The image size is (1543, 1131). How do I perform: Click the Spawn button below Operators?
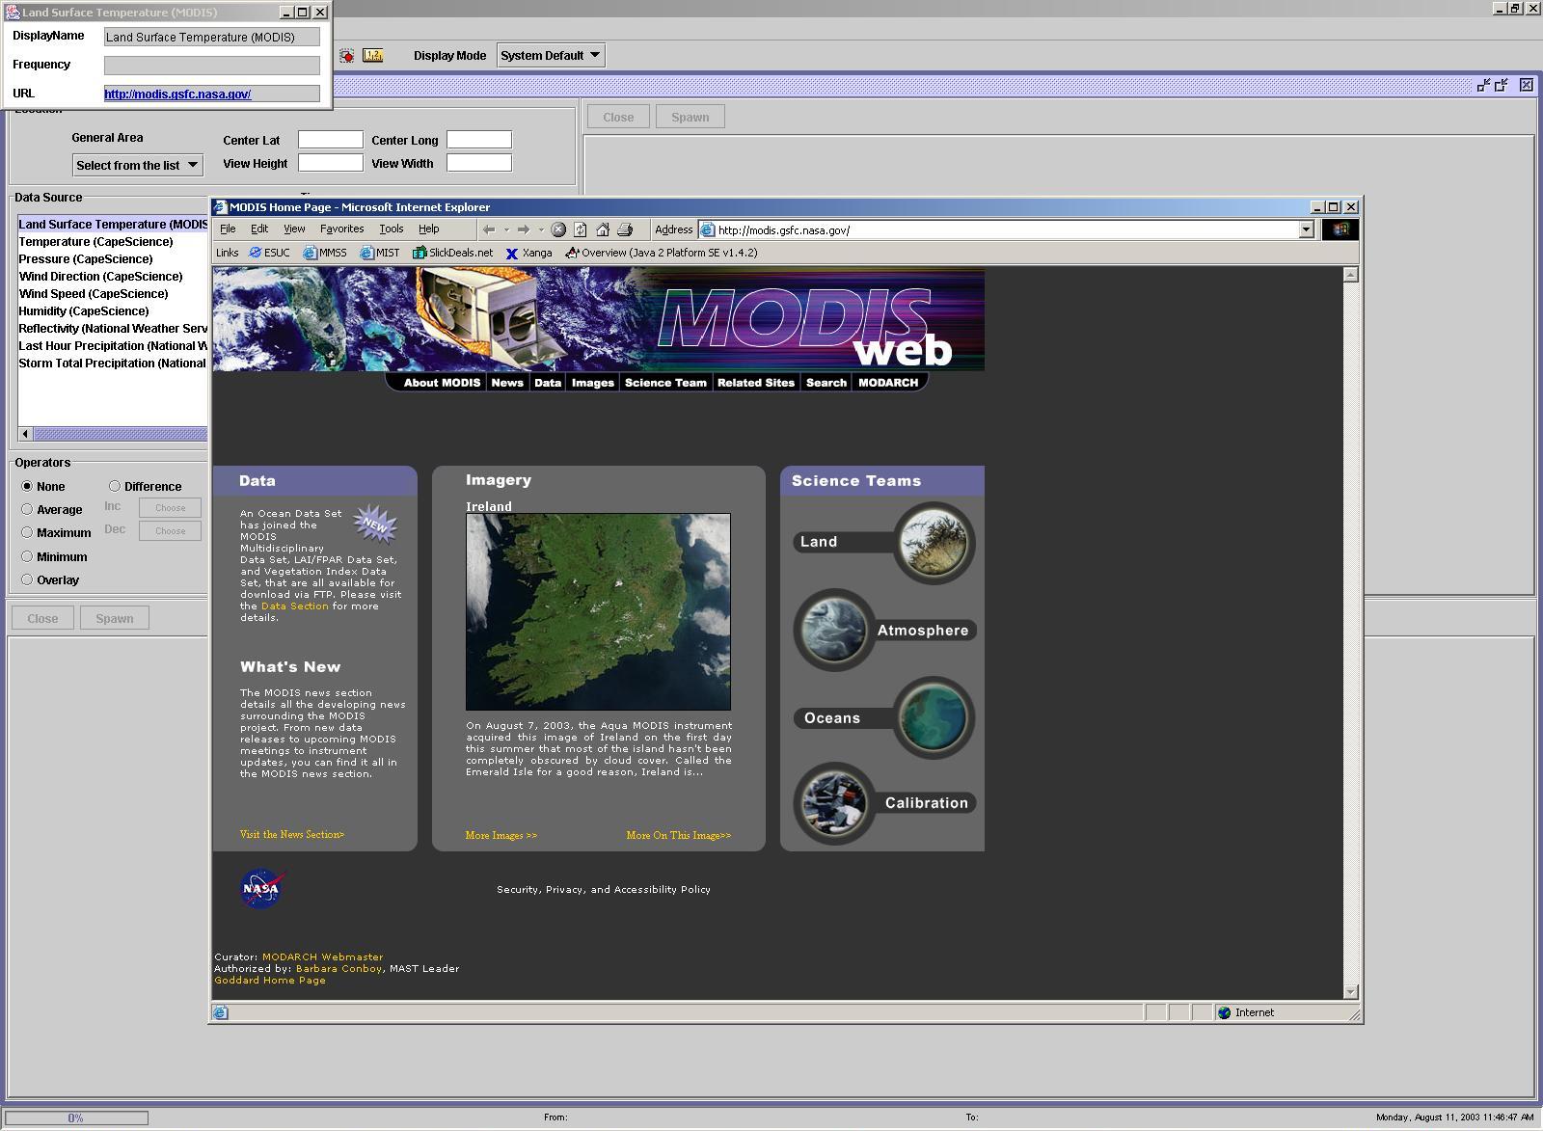click(115, 618)
